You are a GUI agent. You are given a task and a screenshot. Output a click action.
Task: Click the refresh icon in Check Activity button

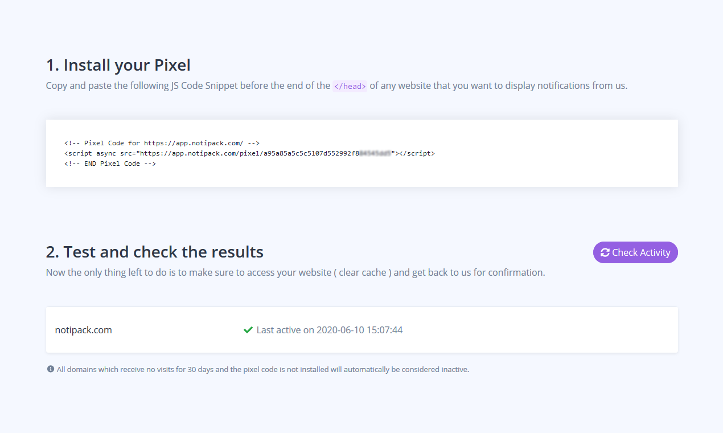[605, 252]
